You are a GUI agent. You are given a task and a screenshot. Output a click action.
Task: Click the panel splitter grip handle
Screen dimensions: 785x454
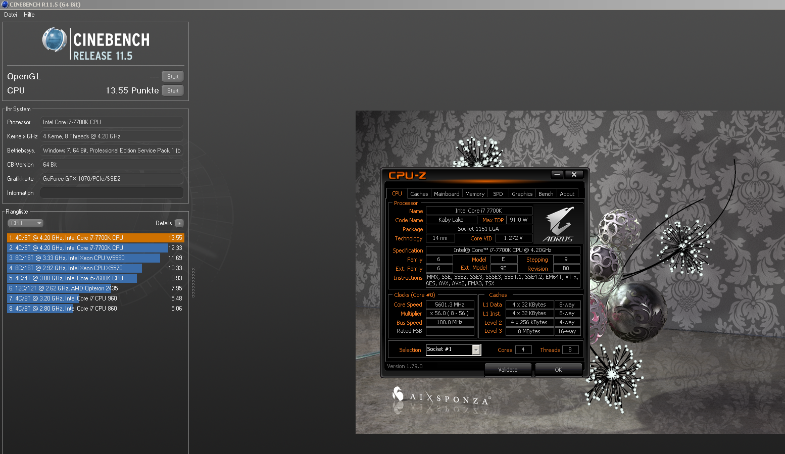coord(193,283)
